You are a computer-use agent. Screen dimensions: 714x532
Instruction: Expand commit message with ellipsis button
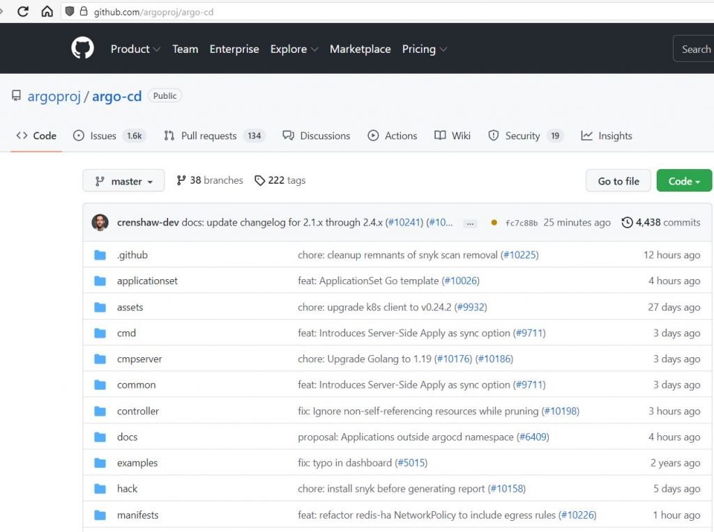coord(470,224)
